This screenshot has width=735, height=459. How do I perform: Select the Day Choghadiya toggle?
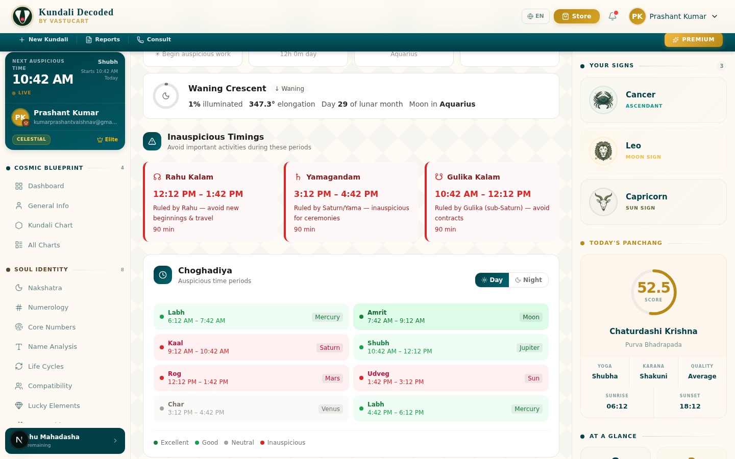(492, 280)
